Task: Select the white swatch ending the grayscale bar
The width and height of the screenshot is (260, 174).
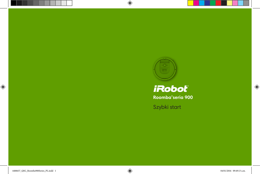Action: point(69,3)
